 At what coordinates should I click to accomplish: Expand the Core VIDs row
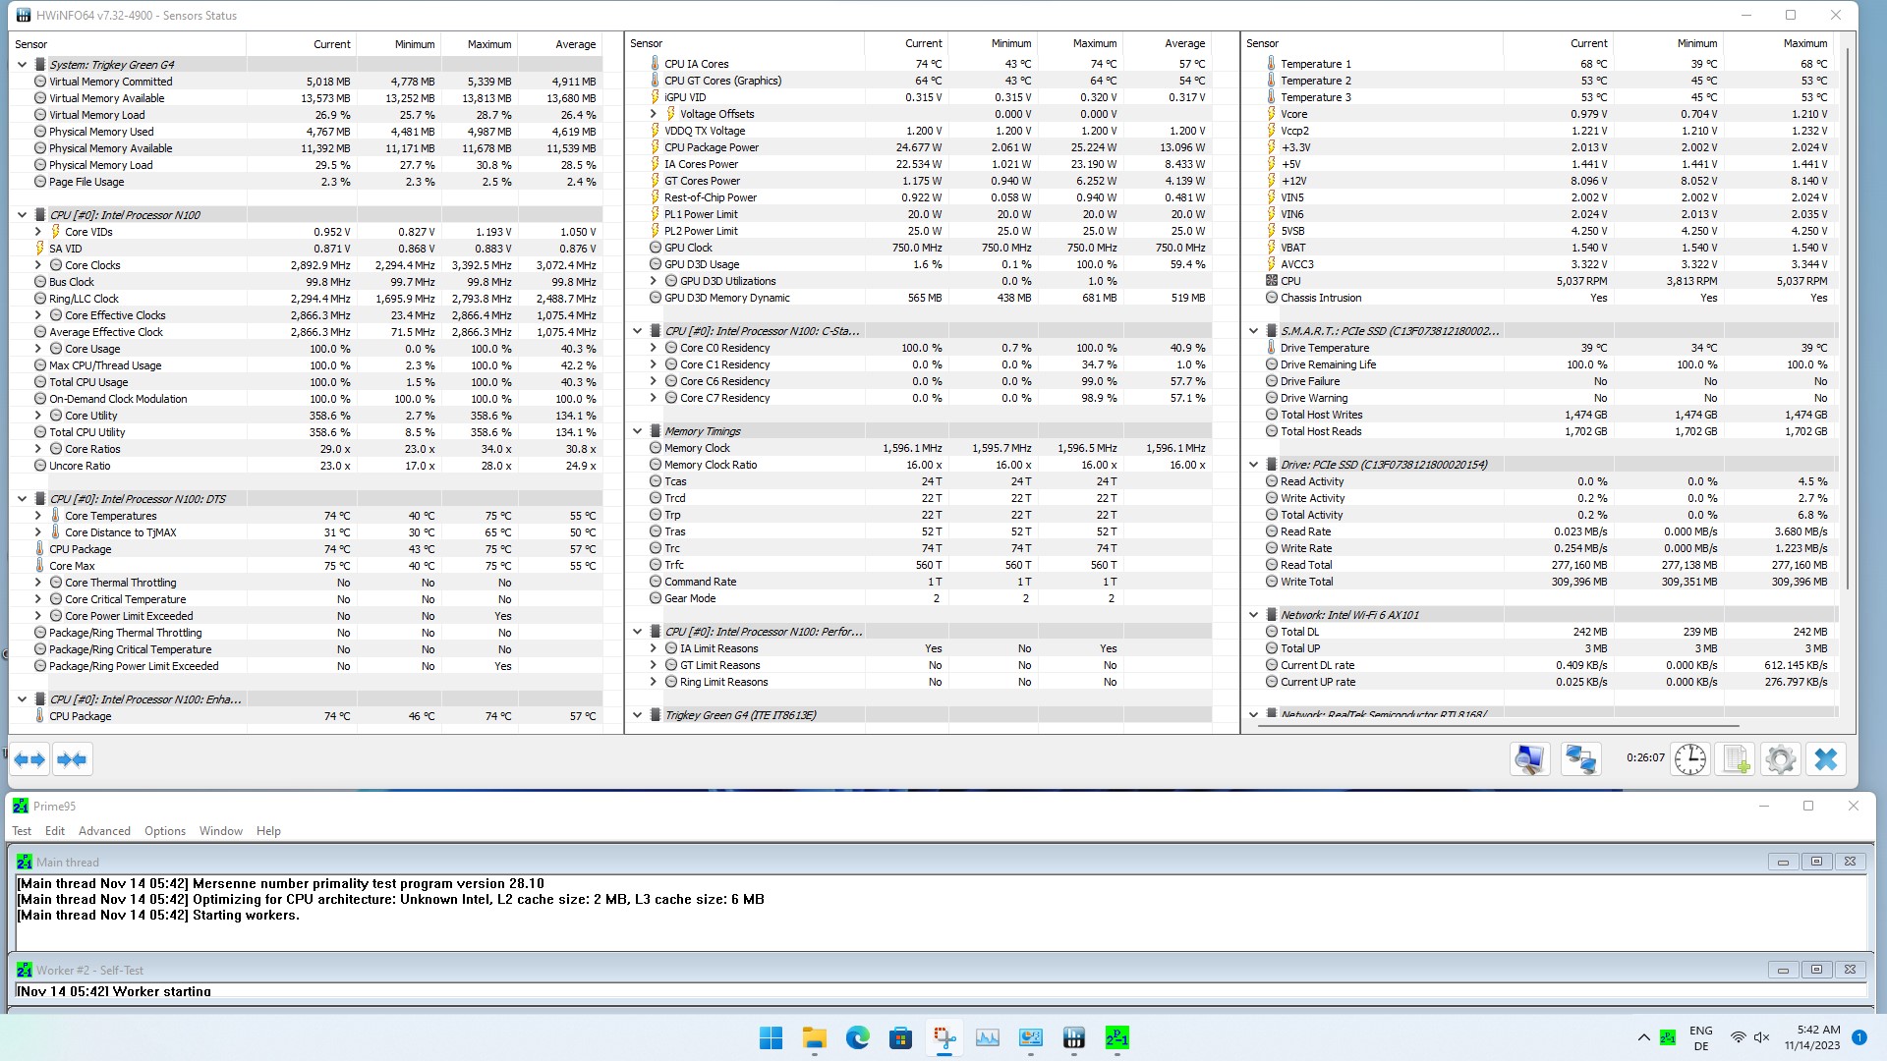(x=37, y=232)
